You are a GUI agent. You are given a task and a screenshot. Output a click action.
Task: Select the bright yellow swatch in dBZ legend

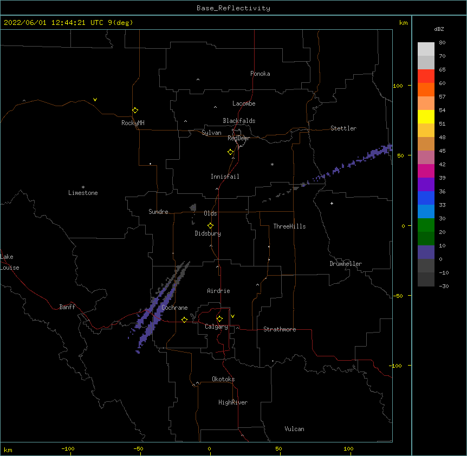pos(426,116)
